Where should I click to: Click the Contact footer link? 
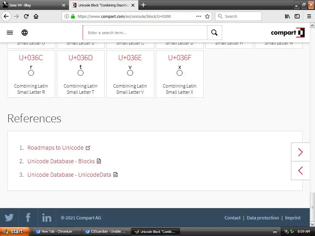(233, 218)
